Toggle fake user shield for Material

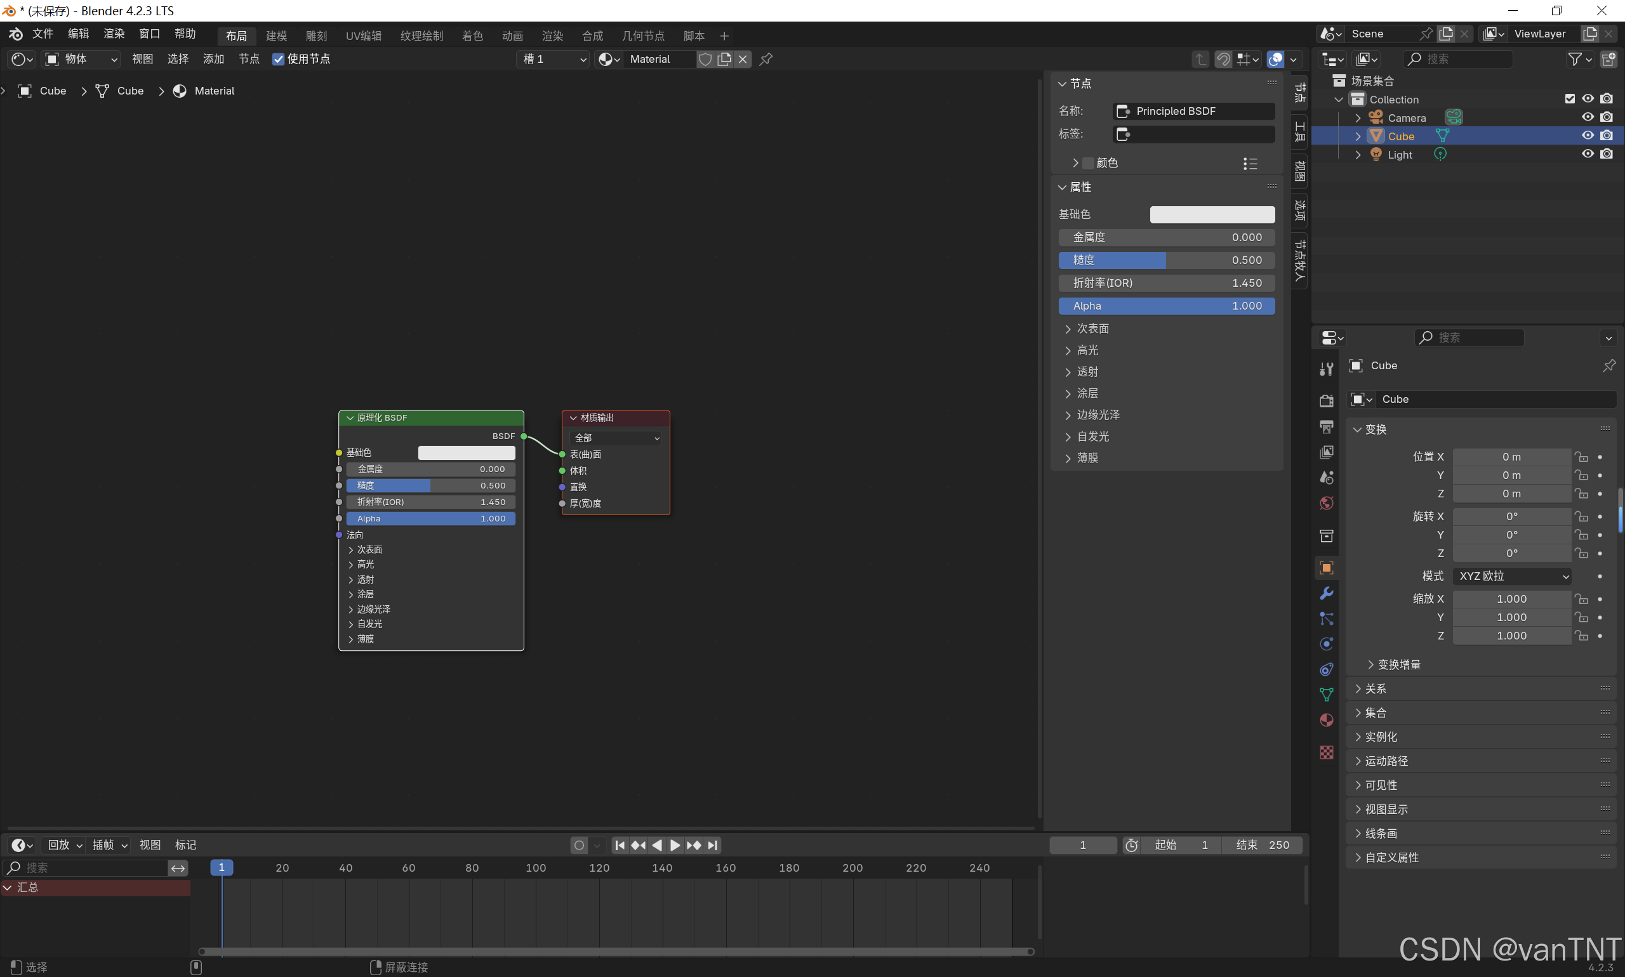[705, 59]
